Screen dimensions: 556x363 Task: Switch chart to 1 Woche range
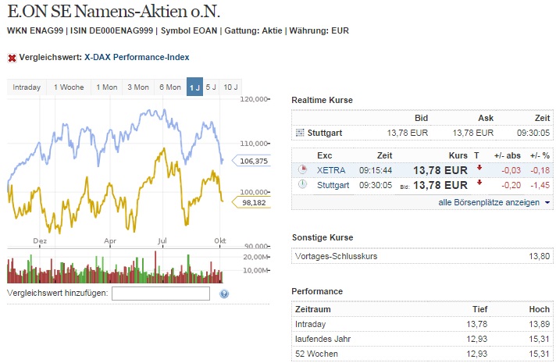click(69, 87)
